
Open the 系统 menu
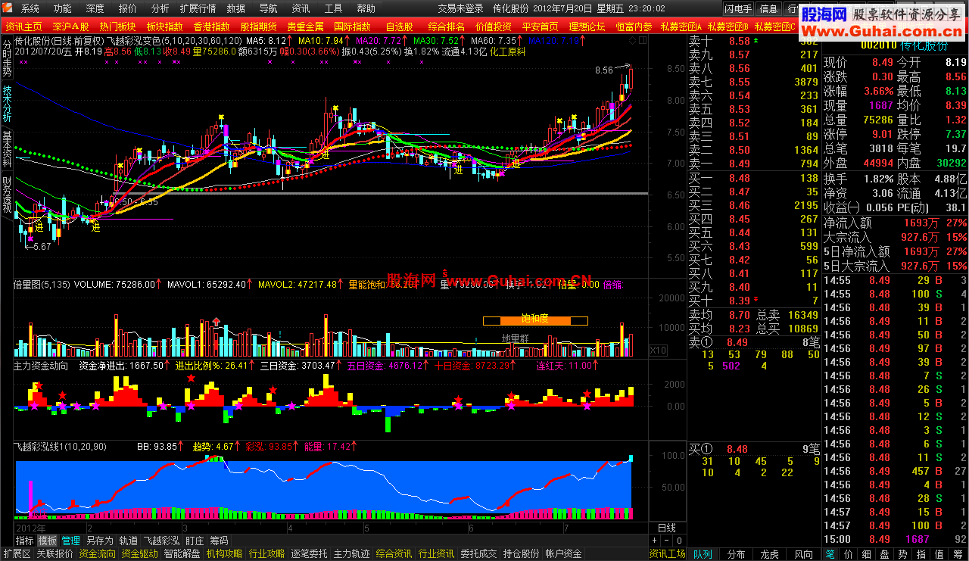[30, 9]
